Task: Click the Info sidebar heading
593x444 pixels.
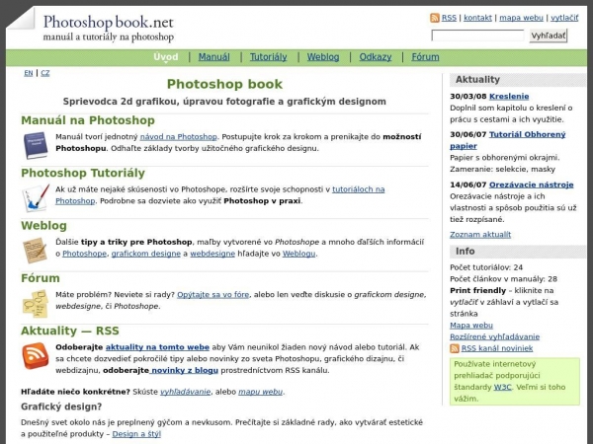Action: pos(465,252)
